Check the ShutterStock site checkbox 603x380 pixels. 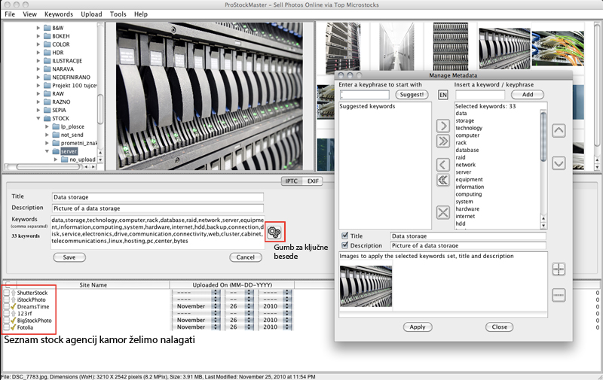tap(7, 292)
